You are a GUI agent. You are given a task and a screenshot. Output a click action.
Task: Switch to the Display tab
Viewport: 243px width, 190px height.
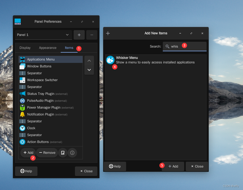(25, 48)
